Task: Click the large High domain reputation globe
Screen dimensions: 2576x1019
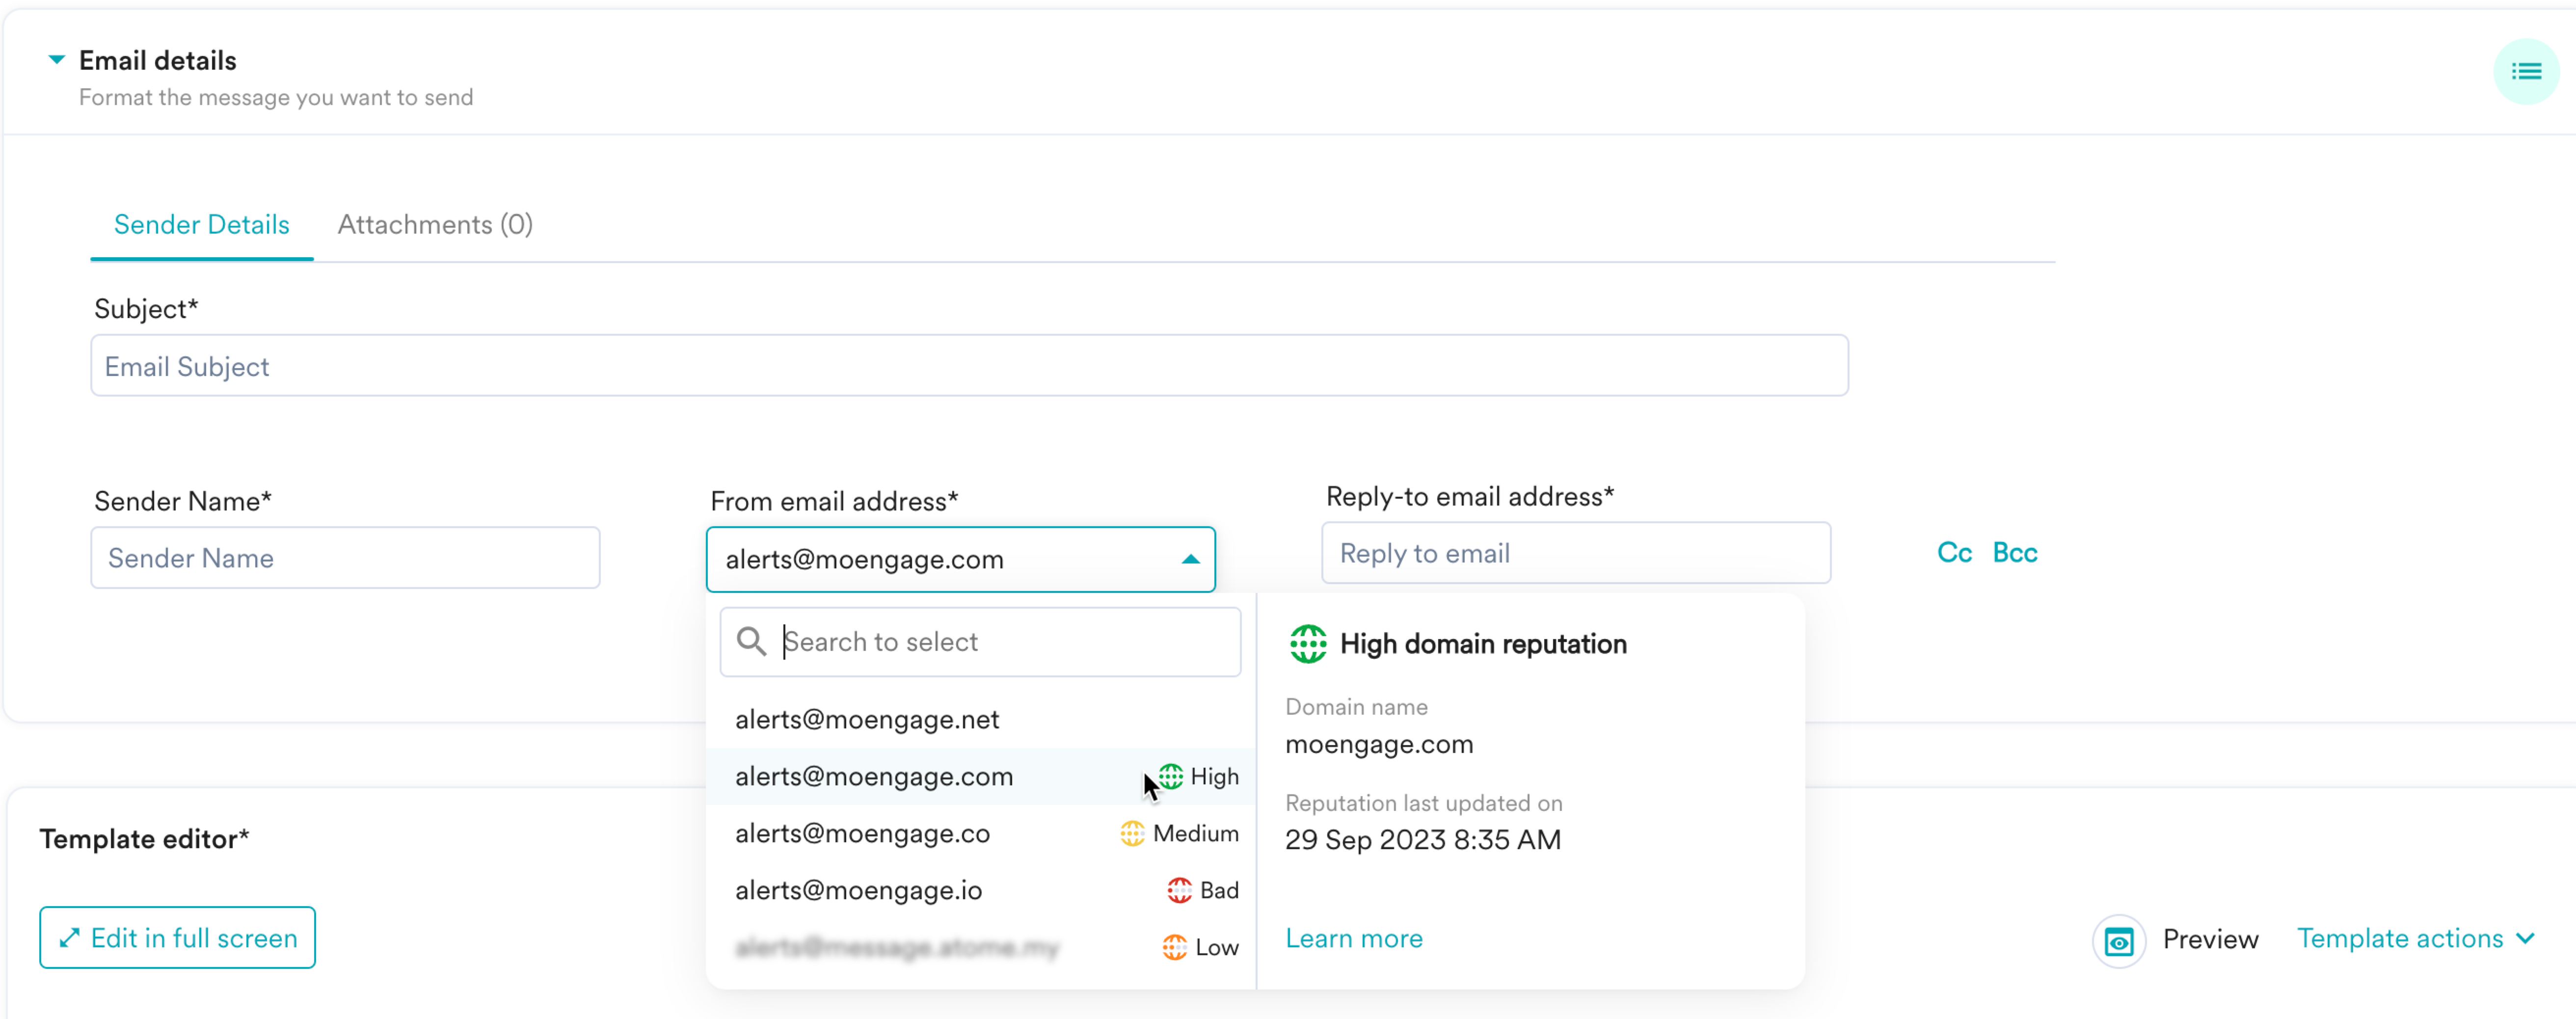Action: point(1307,644)
